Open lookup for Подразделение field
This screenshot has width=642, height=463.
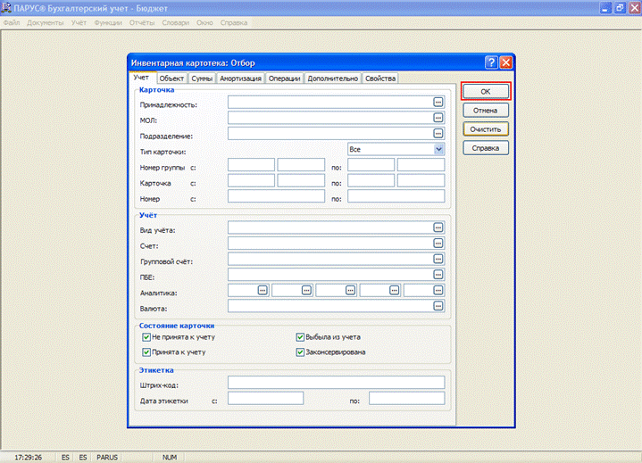438,133
